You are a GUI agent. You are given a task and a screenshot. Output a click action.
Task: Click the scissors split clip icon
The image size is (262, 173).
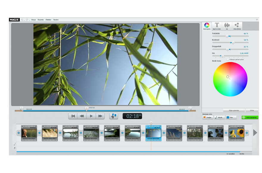tap(114, 116)
